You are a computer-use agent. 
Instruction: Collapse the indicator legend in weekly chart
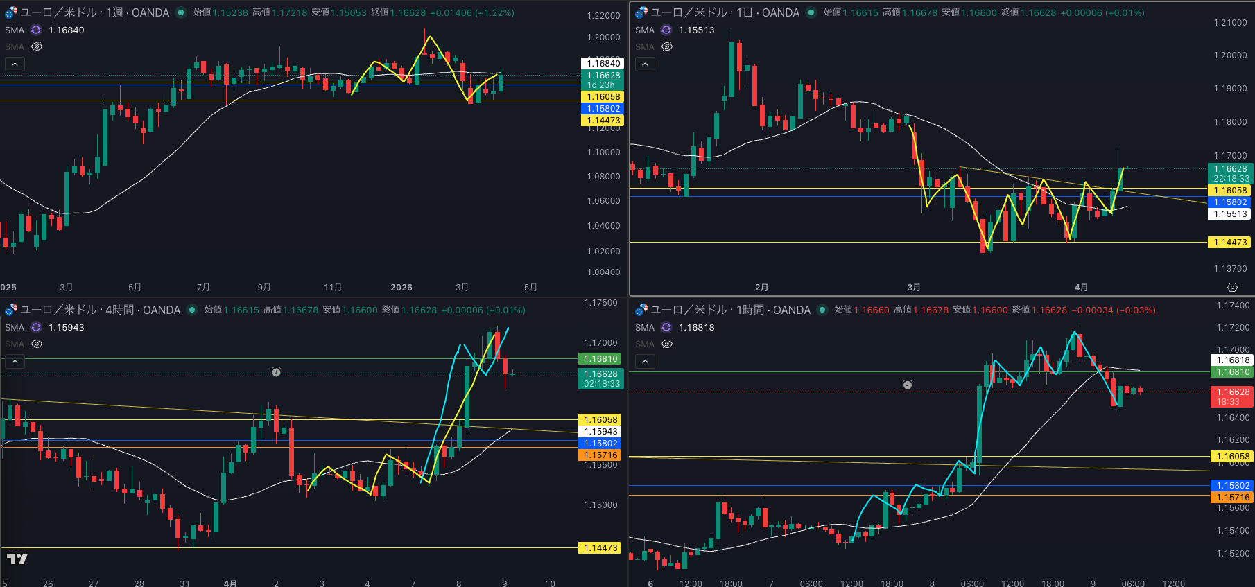tap(15, 64)
